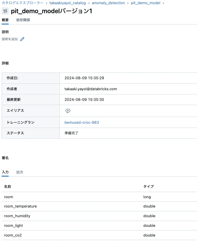Select the 概要 tab
Image resolution: width=197 pixels, height=242 pixels.
(5, 20)
